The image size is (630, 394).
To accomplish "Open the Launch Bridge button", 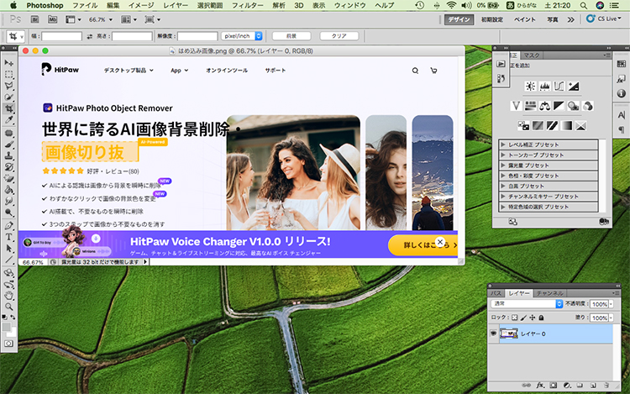I will coord(35,19).
